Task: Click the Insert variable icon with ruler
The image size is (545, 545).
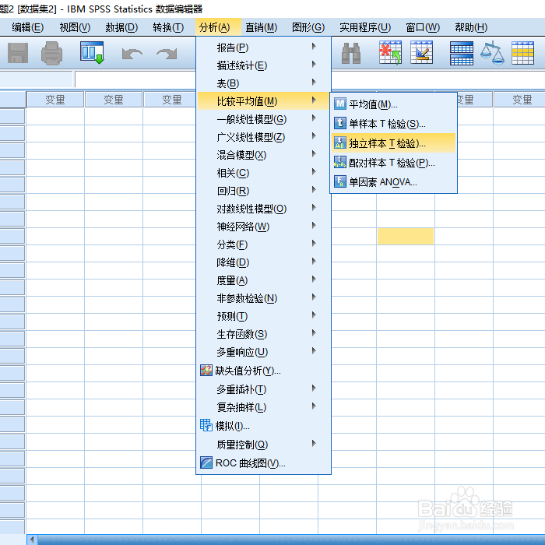Action: click(422, 52)
